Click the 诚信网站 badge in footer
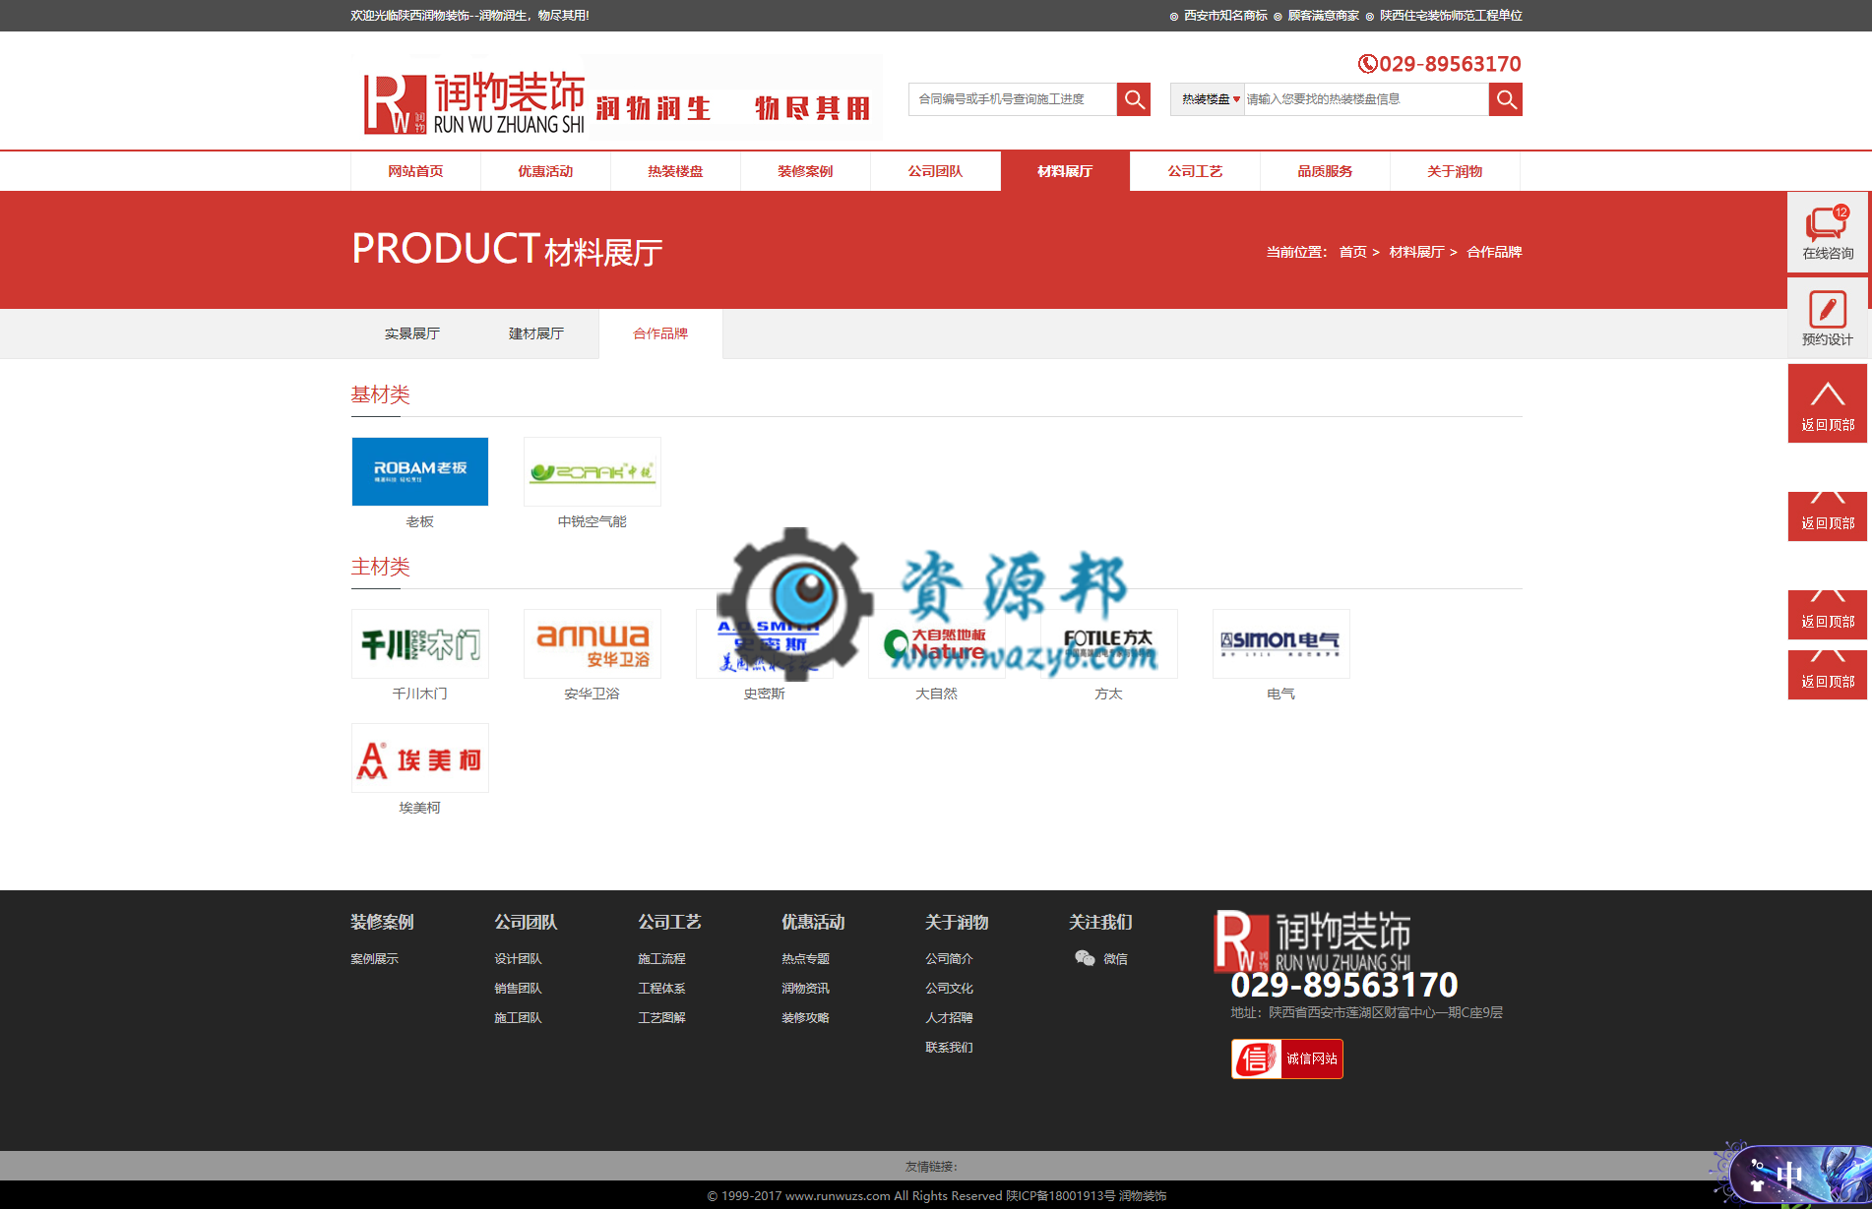 tap(1287, 1058)
